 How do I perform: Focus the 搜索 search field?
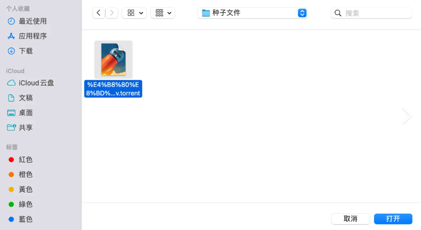pos(371,13)
